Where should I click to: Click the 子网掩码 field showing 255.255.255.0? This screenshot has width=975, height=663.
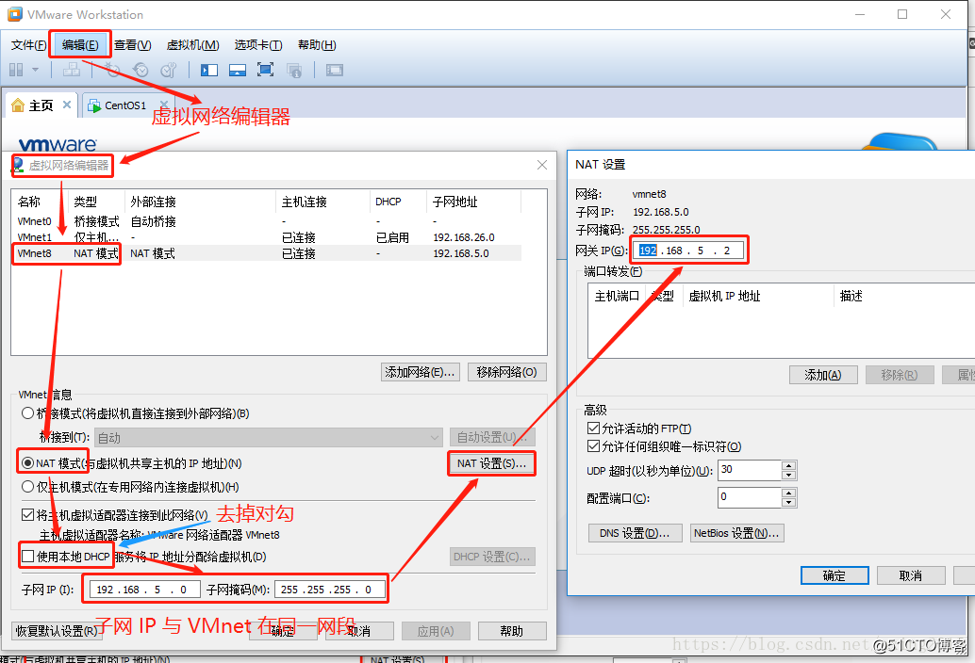[330, 590]
